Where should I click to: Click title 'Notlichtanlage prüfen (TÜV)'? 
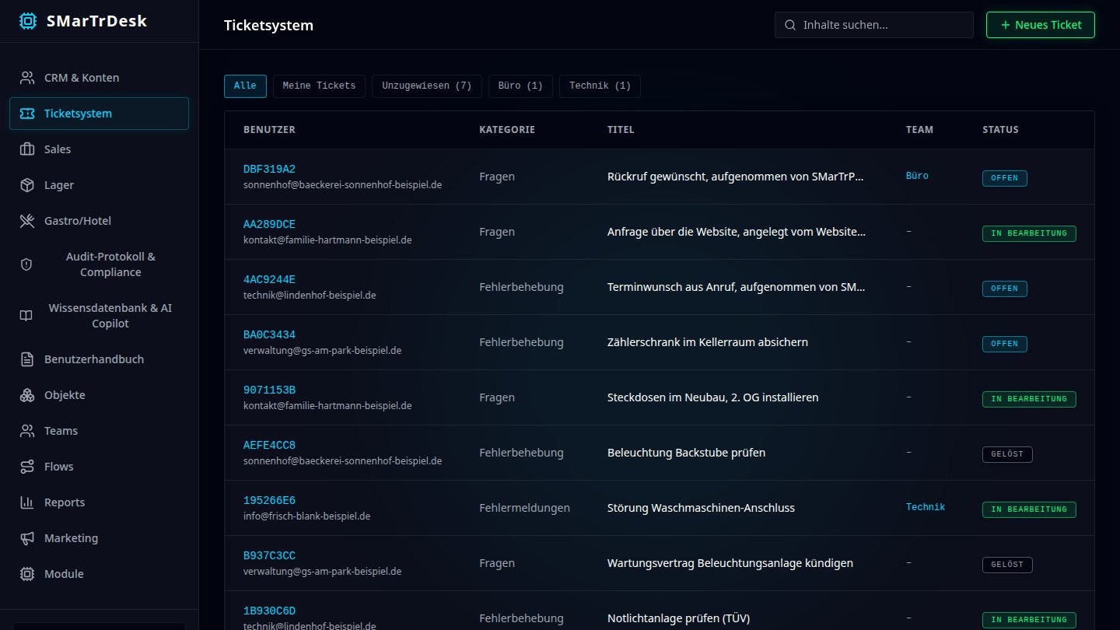tap(678, 619)
